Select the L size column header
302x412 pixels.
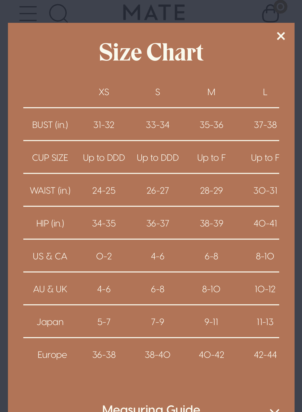point(265,92)
